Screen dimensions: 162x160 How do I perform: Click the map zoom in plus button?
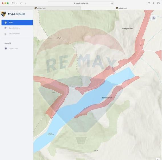(158, 159)
